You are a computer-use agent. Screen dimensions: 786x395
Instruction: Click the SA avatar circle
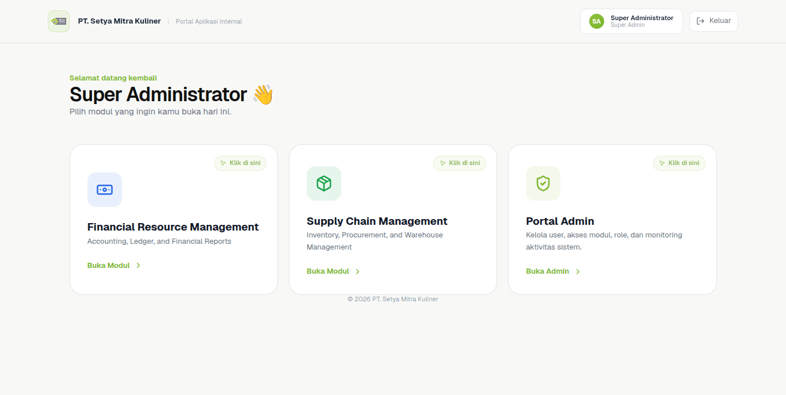pyautogui.click(x=597, y=21)
